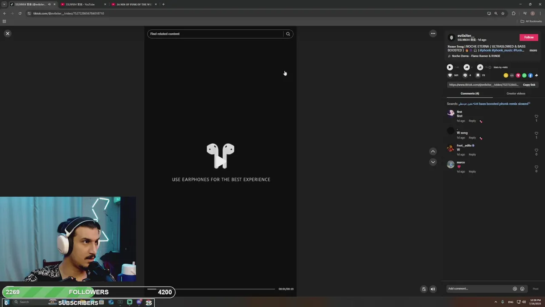Switch to the SSLNNX4 YouTube tab
545x307 pixels.
83,4
